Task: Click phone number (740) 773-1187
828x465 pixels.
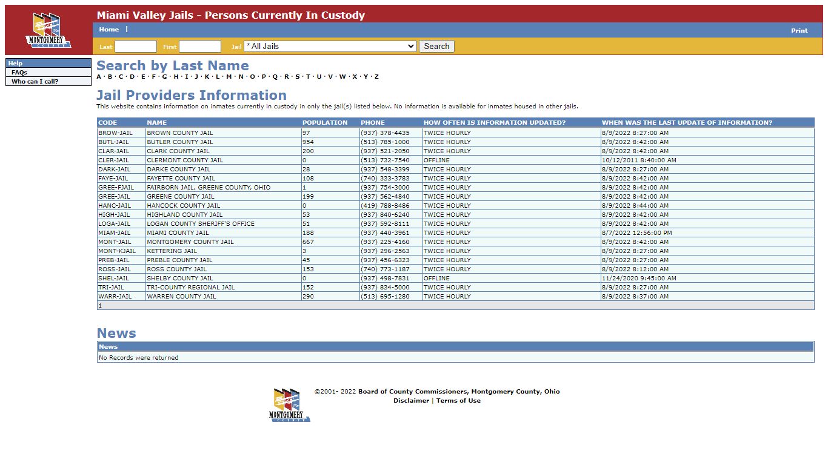Action: point(385,269)
